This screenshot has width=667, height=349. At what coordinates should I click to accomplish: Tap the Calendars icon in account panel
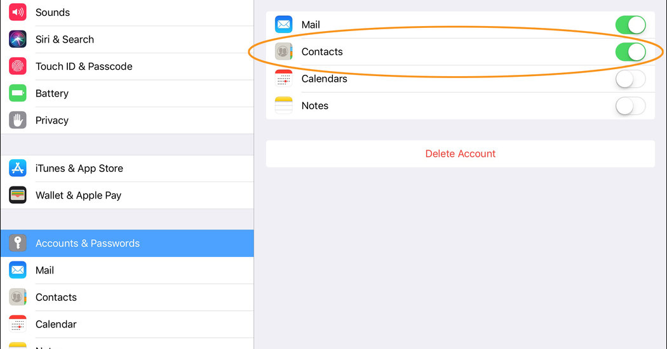283,79
